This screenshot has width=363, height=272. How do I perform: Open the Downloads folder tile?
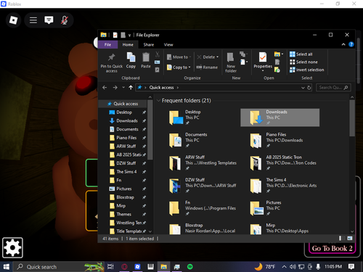tap(280, 118)
